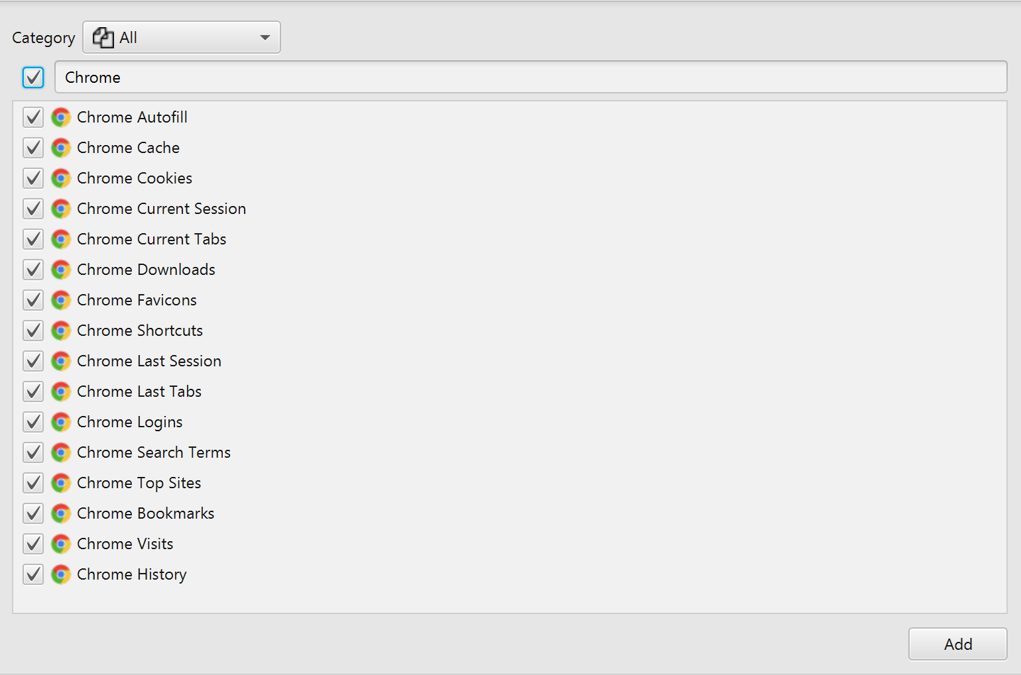Viewport: 1021px width, 675px height.
Task: Click the Chrome icon beside Chrome Autofill
Action: [61, 117]
